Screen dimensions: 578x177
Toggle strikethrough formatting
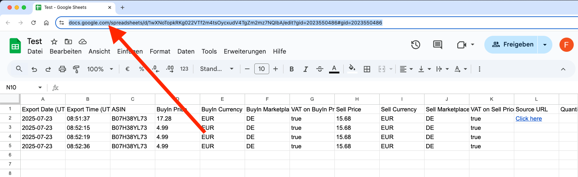pyautogui.click(x=320, y=69)
